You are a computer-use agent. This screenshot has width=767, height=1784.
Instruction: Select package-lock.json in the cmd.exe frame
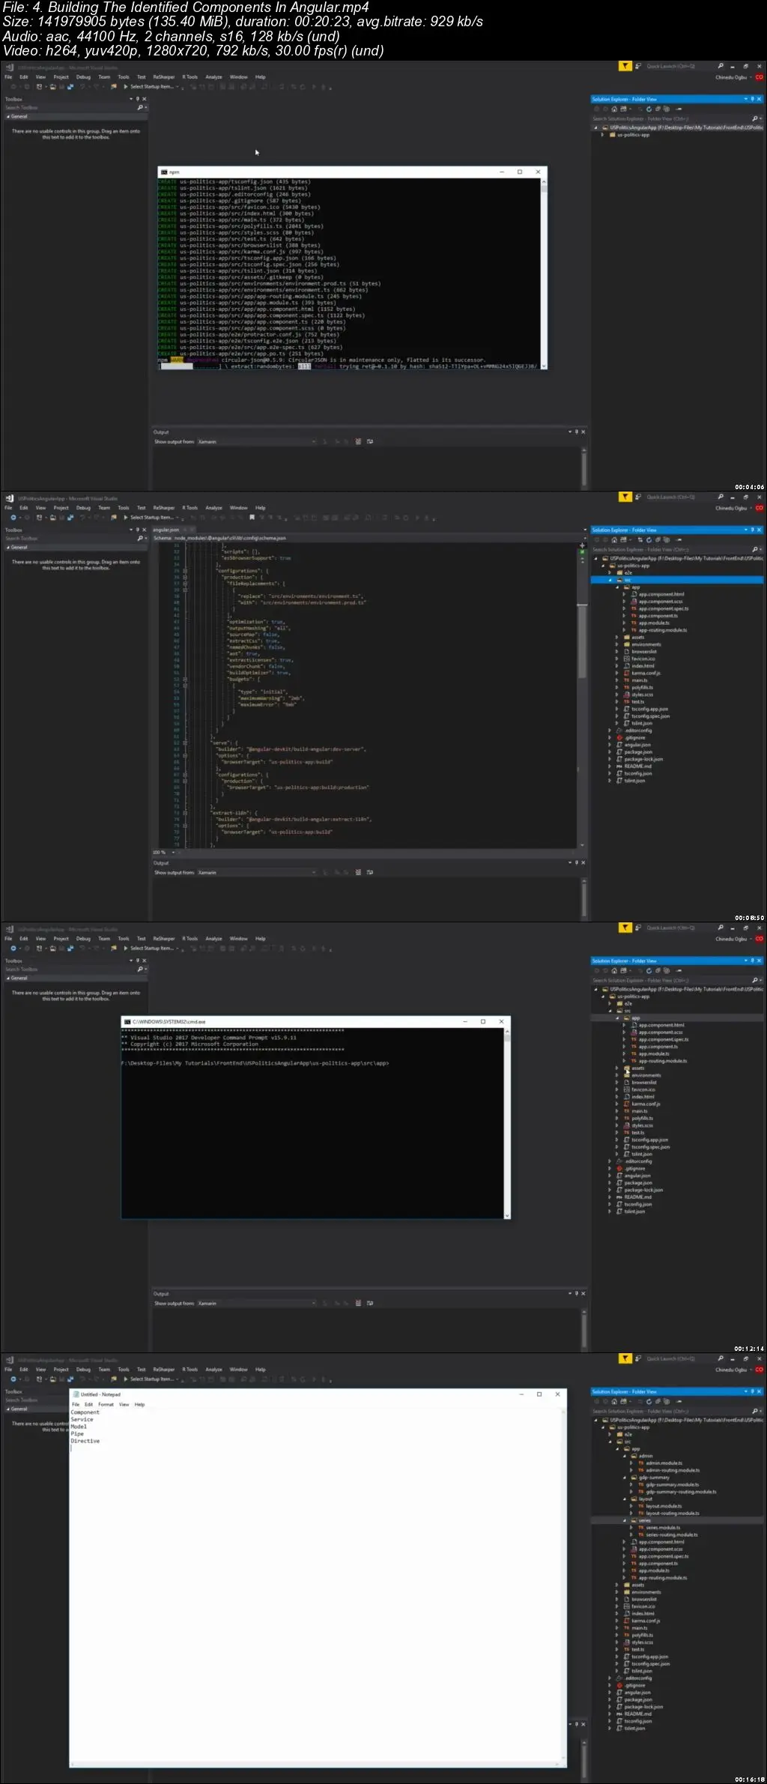tap(644, 1190)
